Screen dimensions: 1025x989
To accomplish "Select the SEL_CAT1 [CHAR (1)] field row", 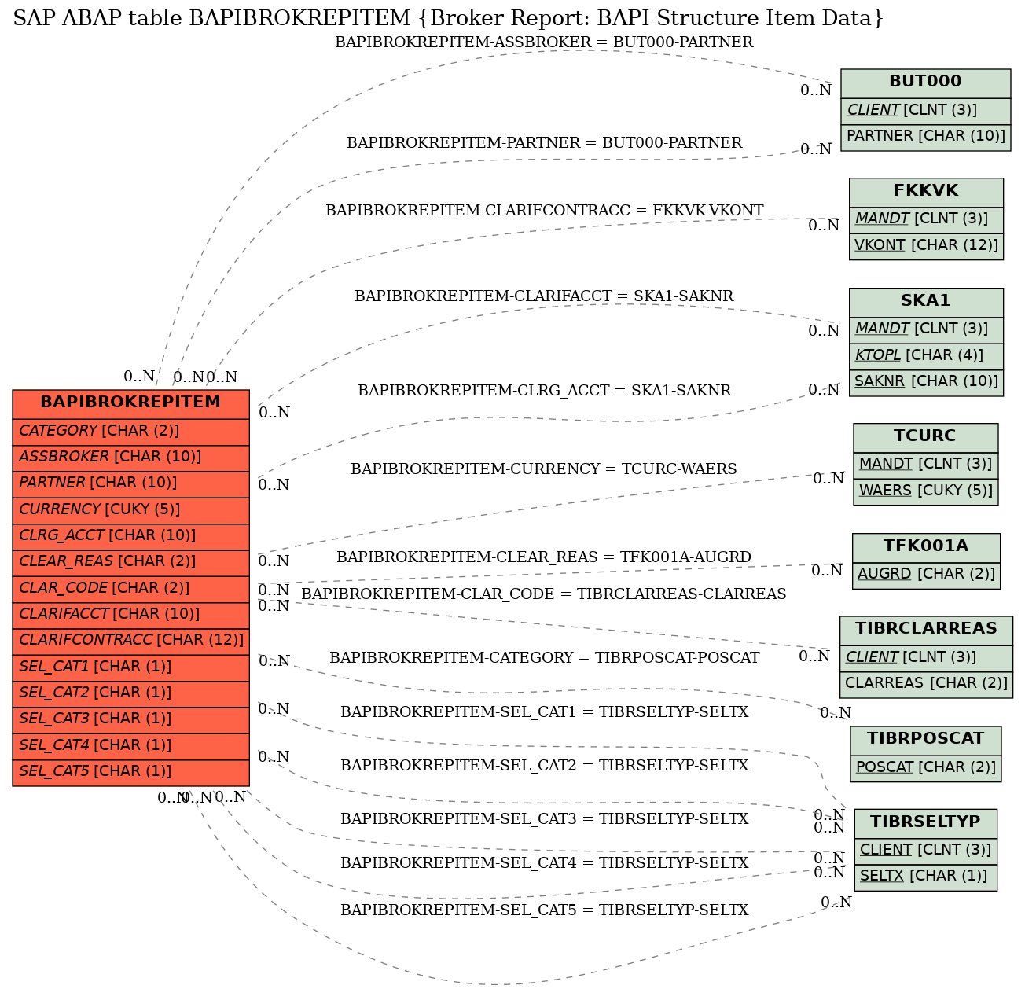I will coord(131,667).
